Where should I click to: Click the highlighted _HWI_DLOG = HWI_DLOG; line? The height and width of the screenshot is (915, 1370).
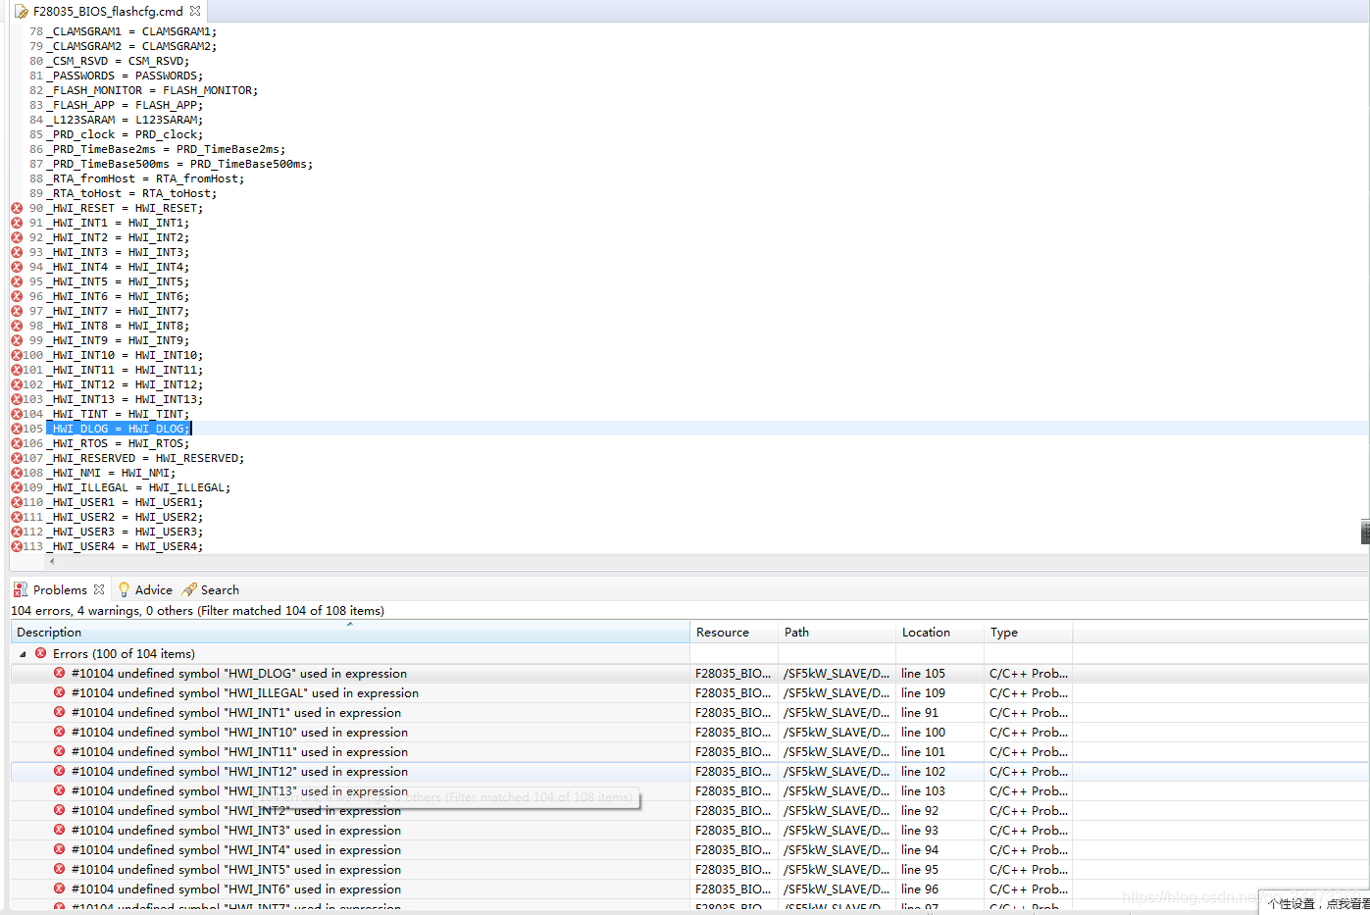click(x=118, y=429)
